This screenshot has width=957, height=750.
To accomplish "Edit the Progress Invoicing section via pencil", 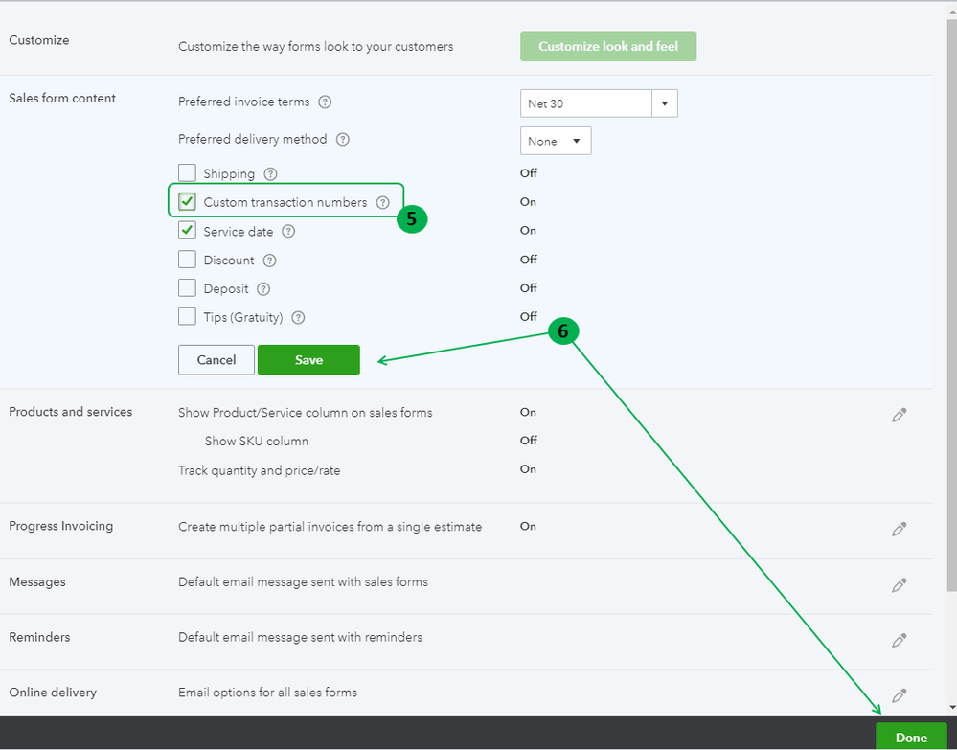I will click(x=899, y=529).
